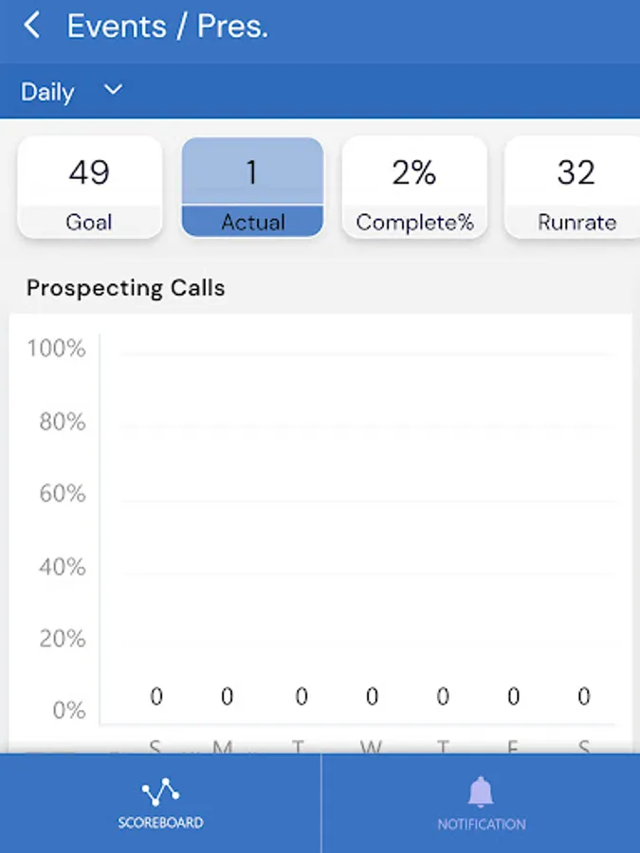Switch to the Notification tab label
The image size is (640, 853).
click(481, 824)
